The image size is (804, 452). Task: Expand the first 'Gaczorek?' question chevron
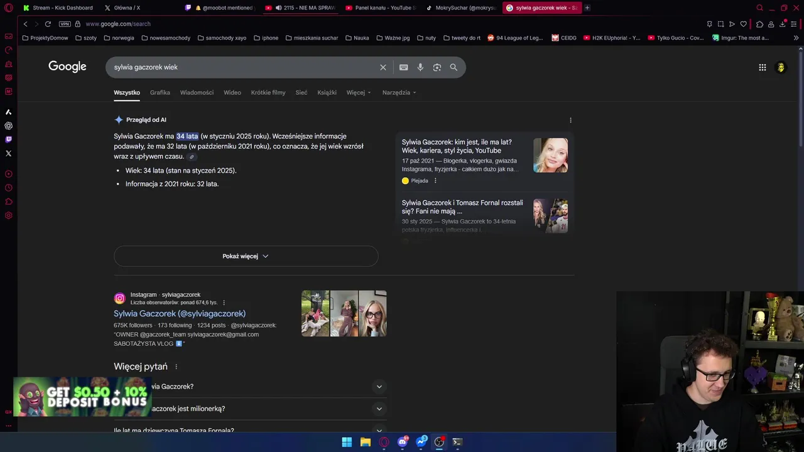tap(379, 387)
